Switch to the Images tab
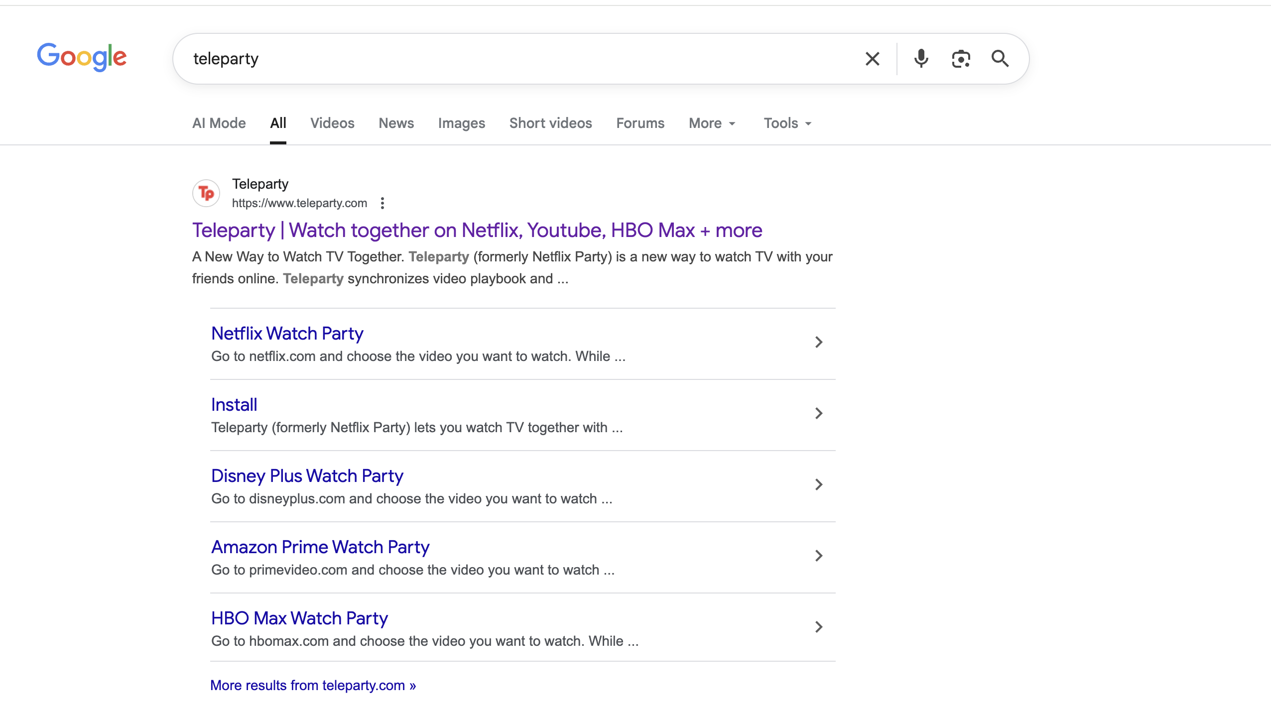The width and height of the screenshot is (1271, 713). pyautogui.click(x=461, y=123)
